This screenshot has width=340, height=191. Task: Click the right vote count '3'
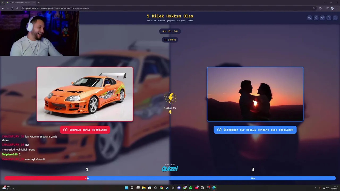click(x=253, y=170)
